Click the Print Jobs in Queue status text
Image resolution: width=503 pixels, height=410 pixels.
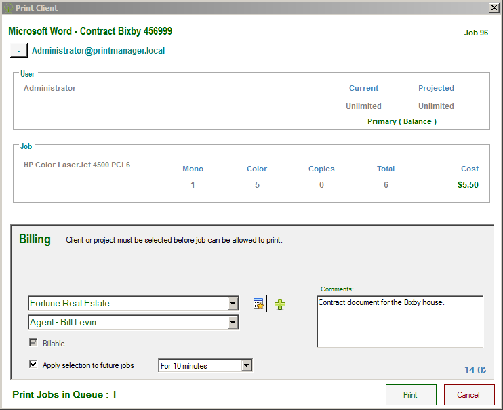coord(64,394)
